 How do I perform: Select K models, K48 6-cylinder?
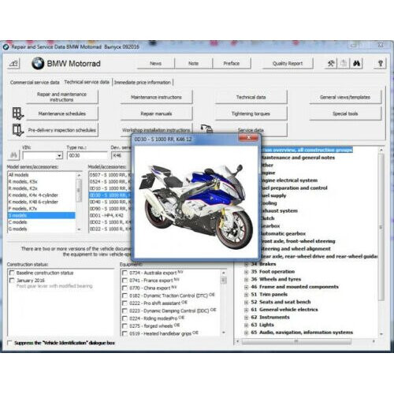click(42, 202)
